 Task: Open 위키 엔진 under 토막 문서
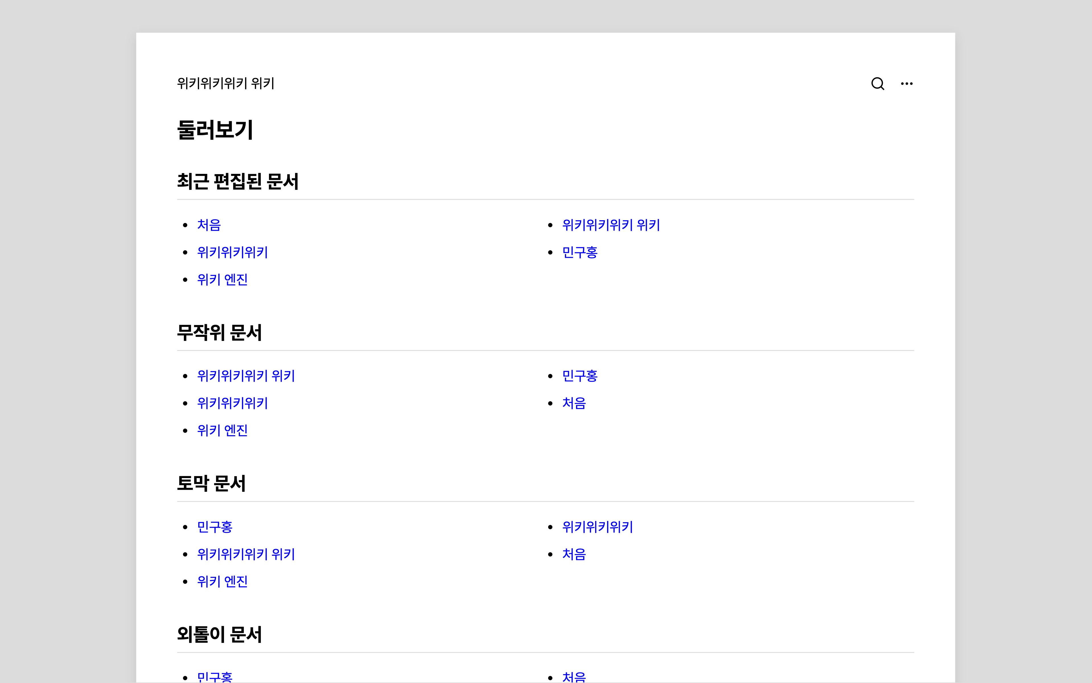click(222, 581)
